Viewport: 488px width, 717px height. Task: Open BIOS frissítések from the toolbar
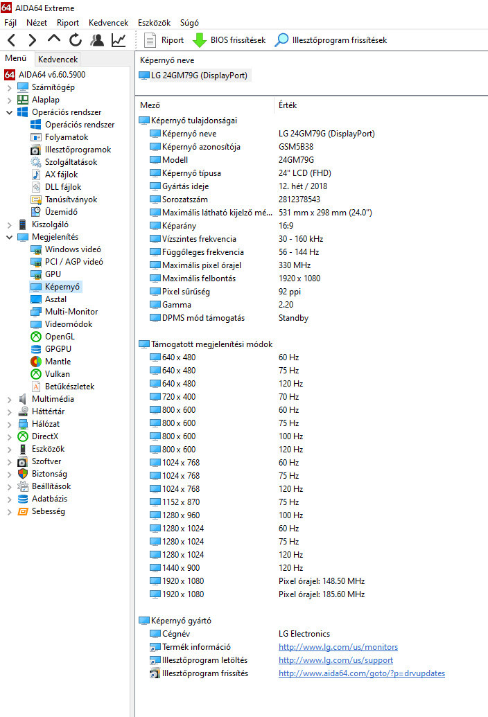(229, 40)
